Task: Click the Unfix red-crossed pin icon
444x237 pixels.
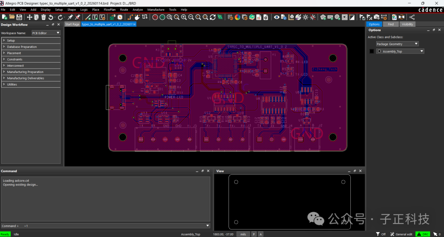Action: [77, 17]
